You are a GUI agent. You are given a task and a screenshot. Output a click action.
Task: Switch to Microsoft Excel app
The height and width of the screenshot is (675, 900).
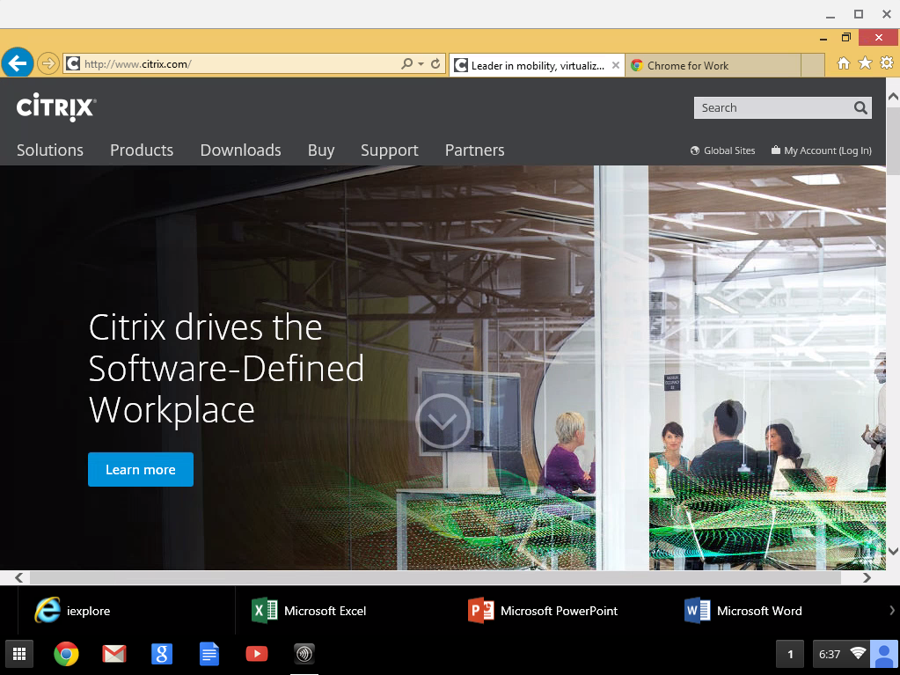click(310, 611)
